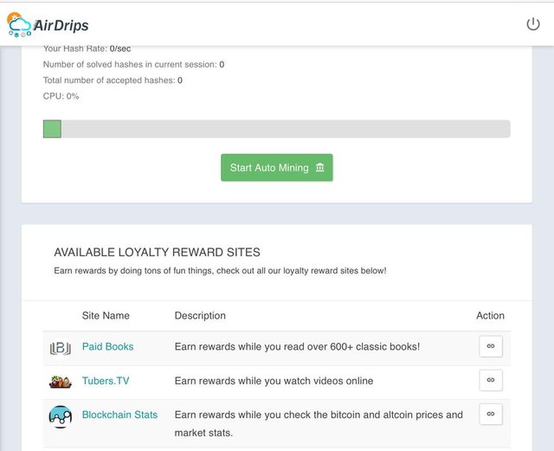Screen dimensions: 554x451
Task: Click the link action button for Tubers.TV
Action: tap(491, 380)
